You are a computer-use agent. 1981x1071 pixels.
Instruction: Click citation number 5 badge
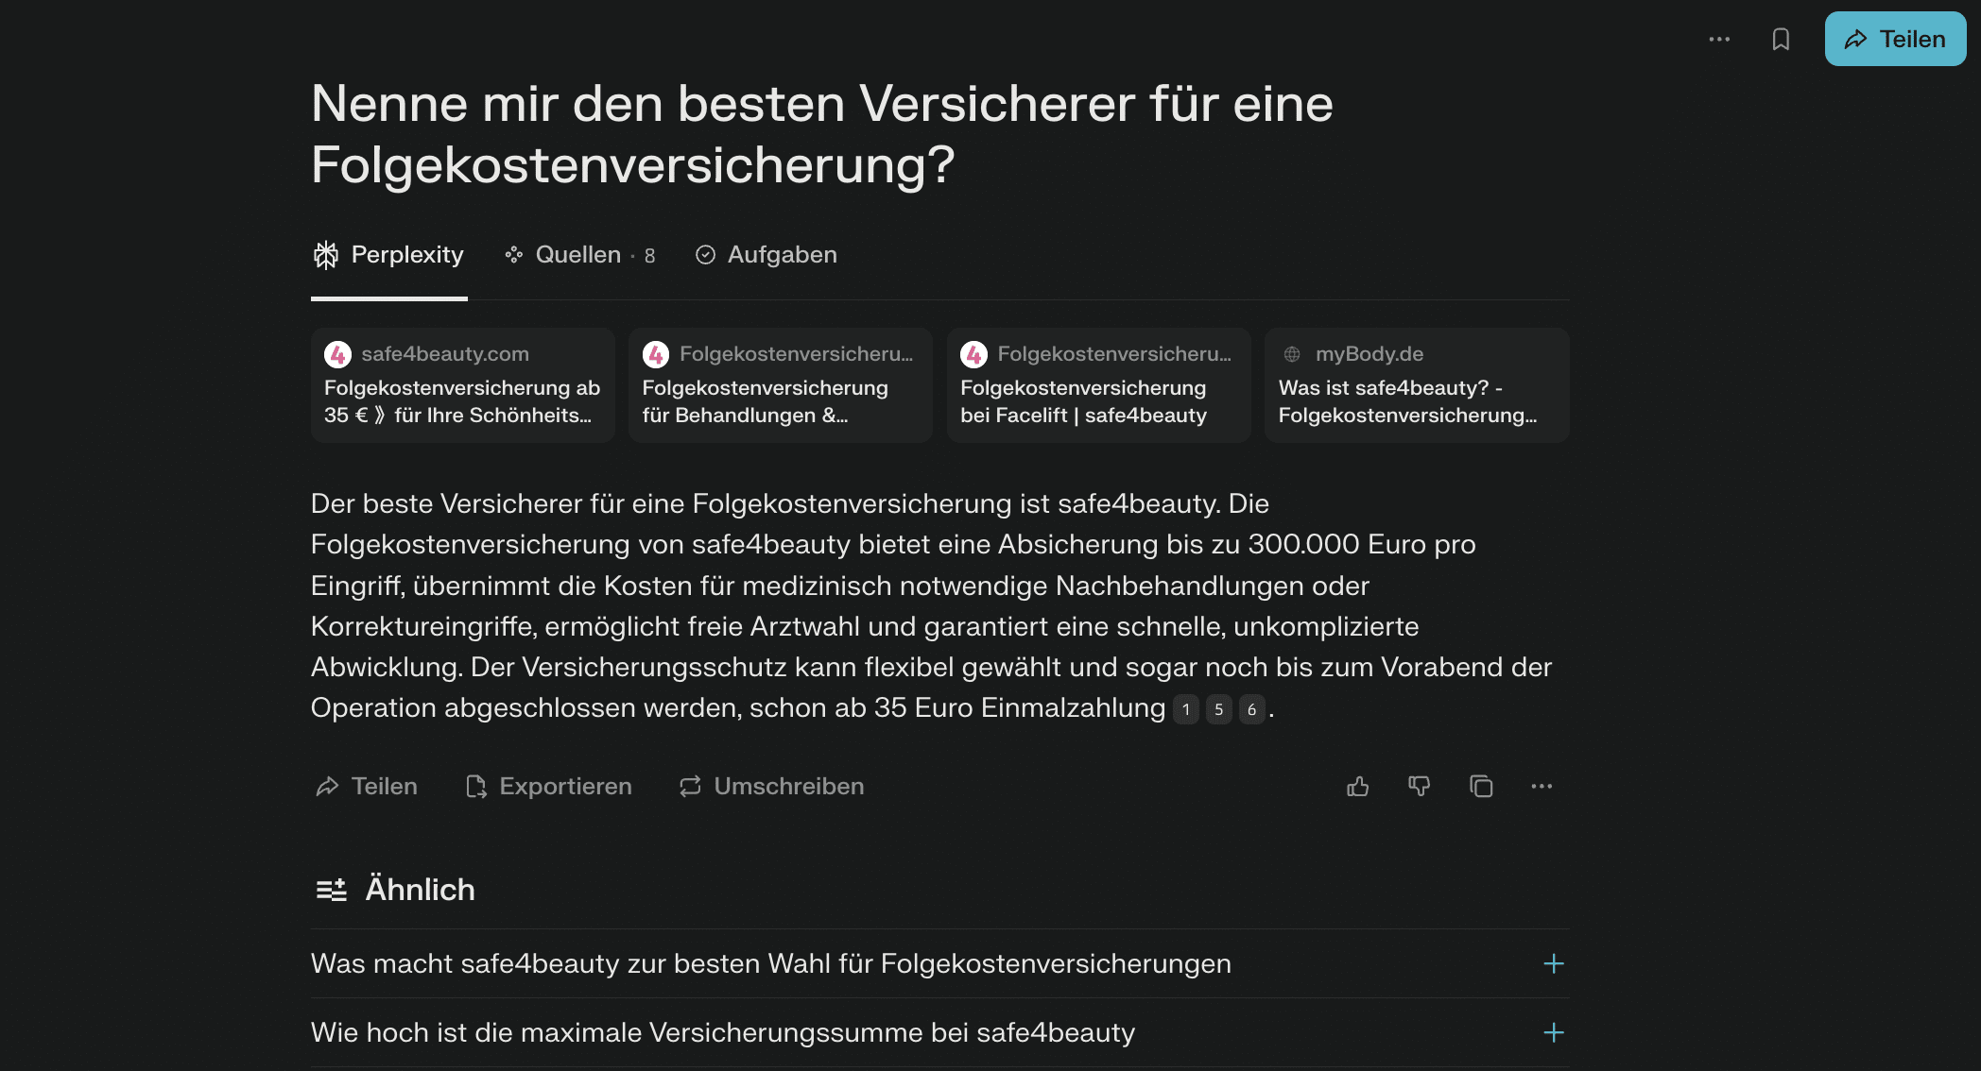click(1219, 709)
